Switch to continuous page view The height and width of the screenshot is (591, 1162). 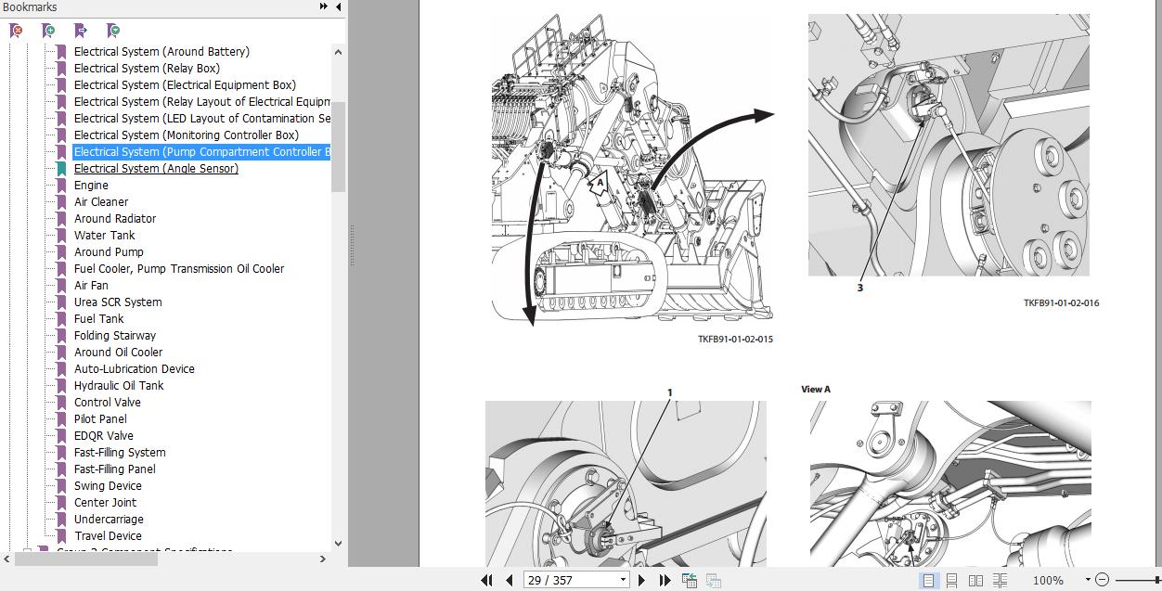pos(951,580)
